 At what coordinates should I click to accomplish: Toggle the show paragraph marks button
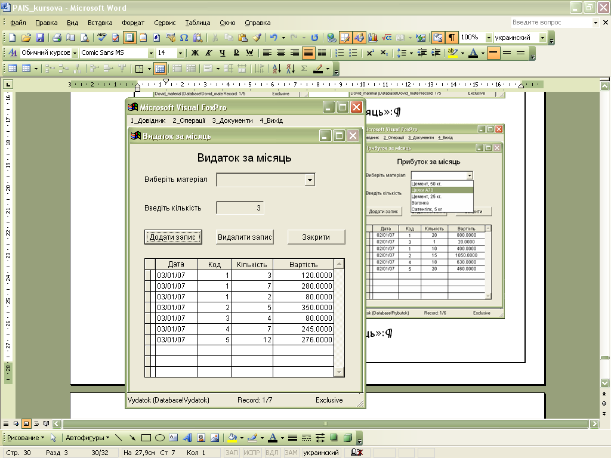pos(453,38)
